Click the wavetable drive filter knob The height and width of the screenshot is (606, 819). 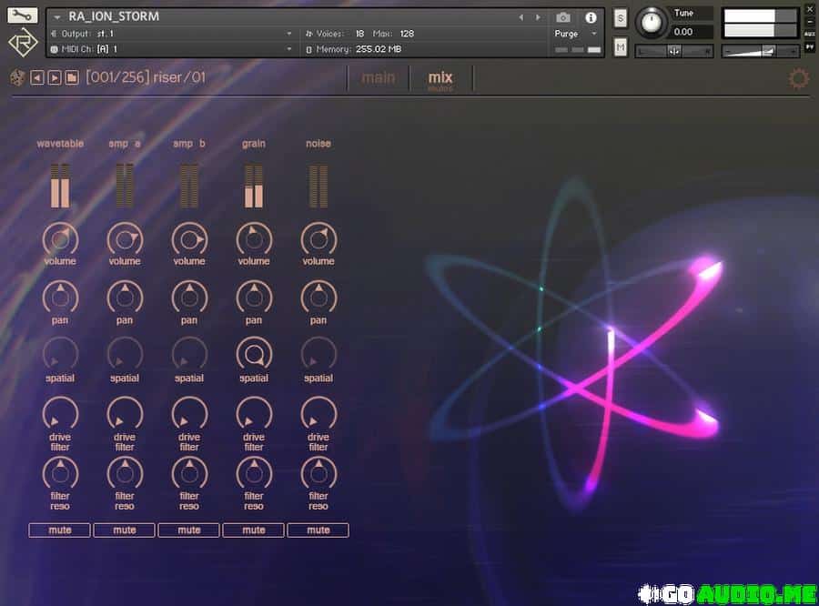tap(60, 414)
